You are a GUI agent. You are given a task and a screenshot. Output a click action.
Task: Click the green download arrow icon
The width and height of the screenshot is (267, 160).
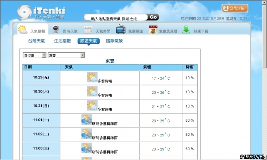[186, 30]
